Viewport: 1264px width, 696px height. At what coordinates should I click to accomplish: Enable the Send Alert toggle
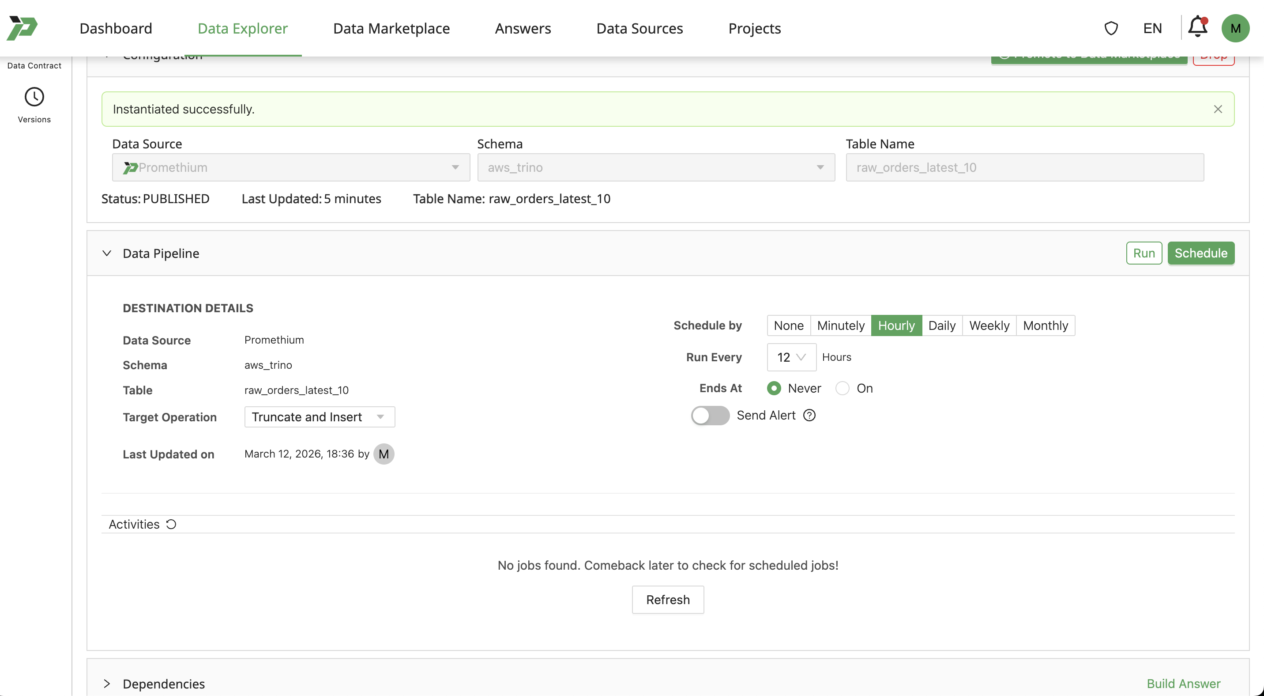(x=710, y=415)
